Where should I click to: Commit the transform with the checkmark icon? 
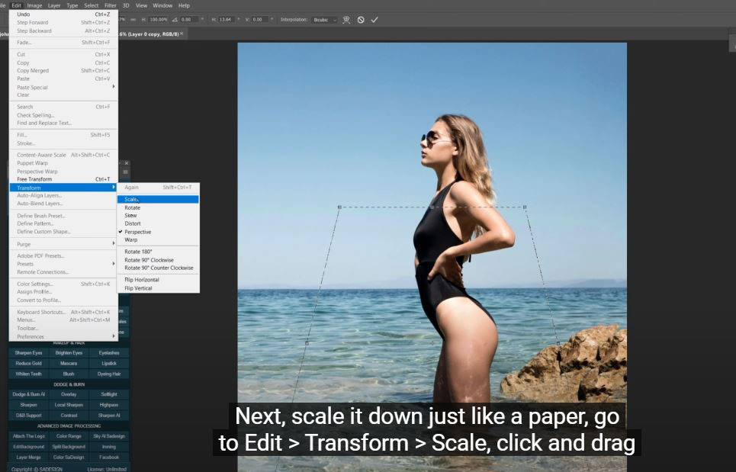point(374,20)
